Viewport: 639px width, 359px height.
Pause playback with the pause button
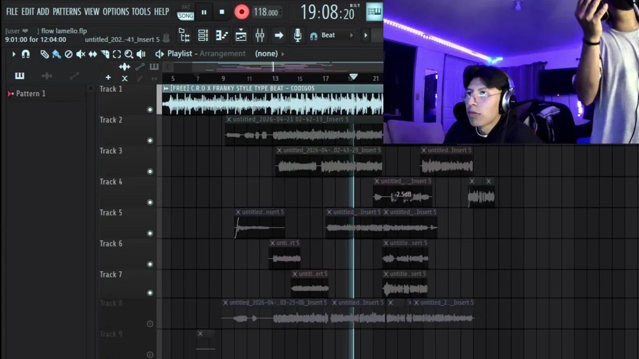pos(204,12)
